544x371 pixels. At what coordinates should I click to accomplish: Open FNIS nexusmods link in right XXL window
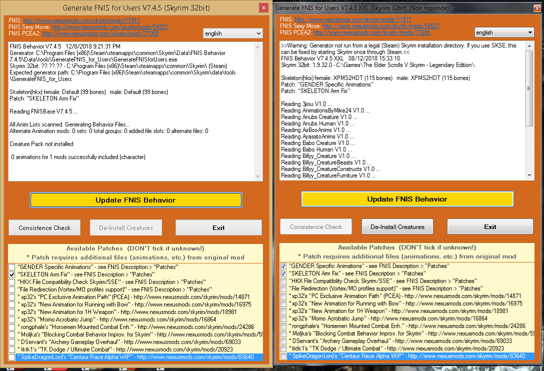353,19
